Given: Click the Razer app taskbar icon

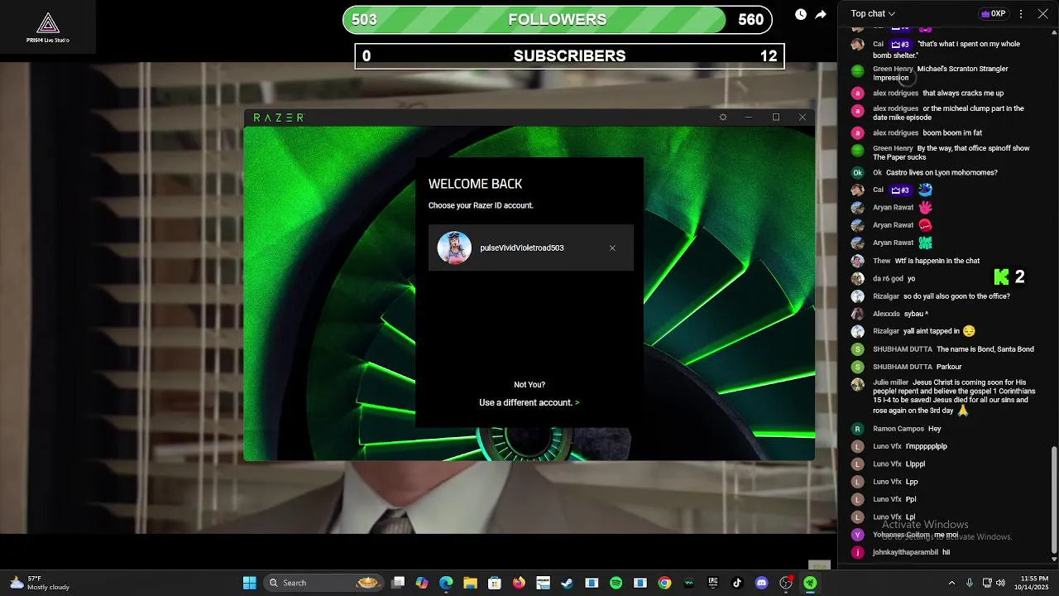Looking at the screenshot, I should [811, 583].
